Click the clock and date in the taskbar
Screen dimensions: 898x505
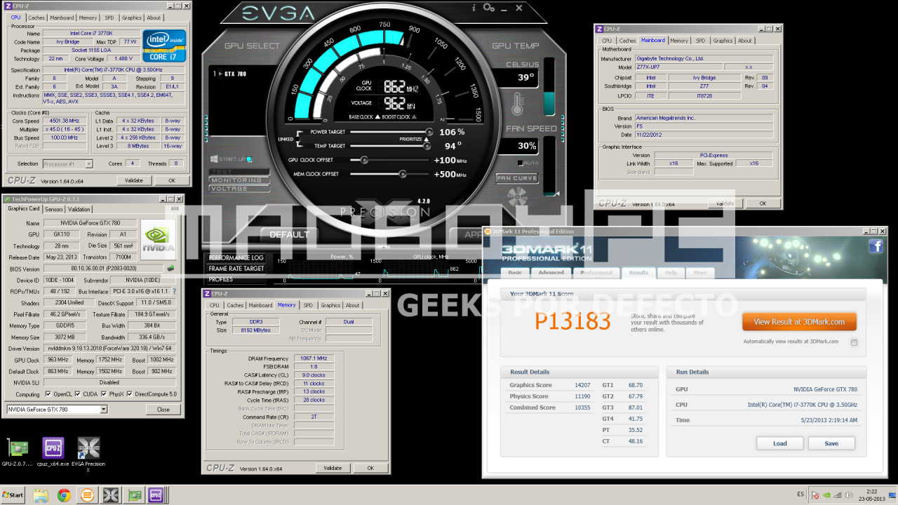pyautogui.click(x=872, y=495)
